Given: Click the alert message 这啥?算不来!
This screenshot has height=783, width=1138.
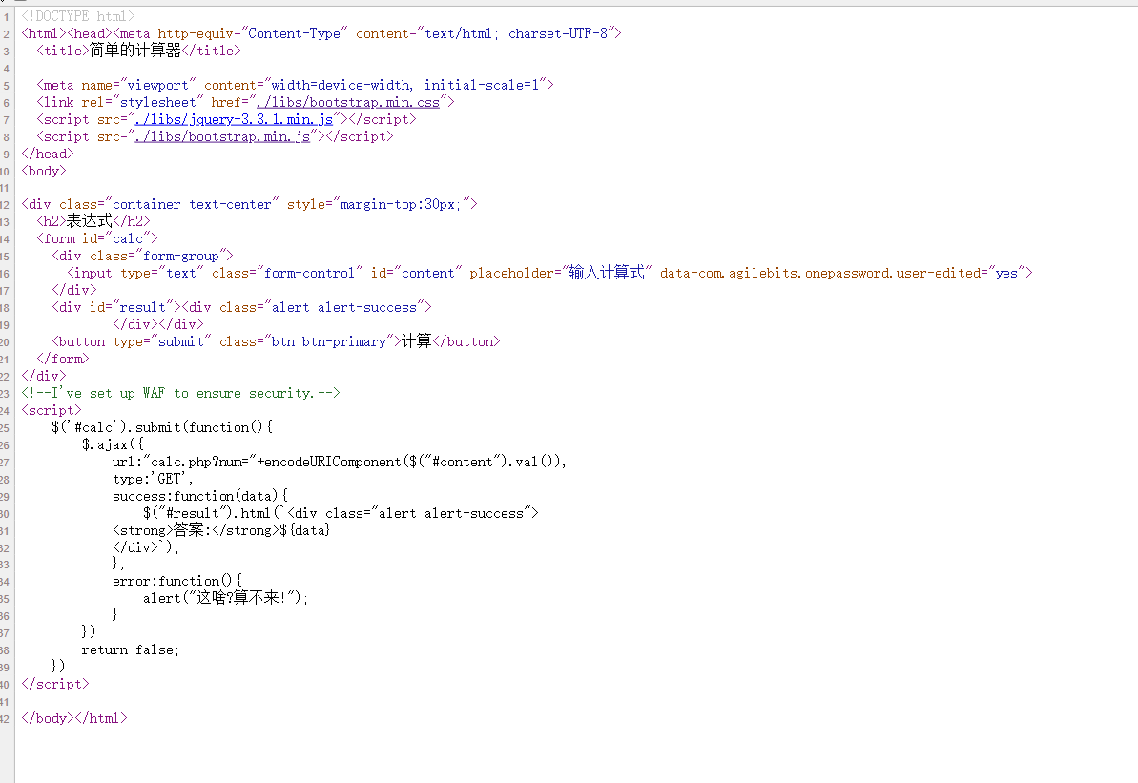Looking at the screenshot, I should coord(241,597).
